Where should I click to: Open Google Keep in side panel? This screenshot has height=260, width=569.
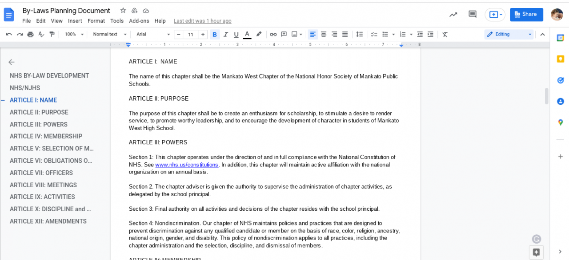click(560, 59)
